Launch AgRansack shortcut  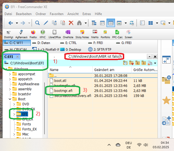click(x=22, y=34)
